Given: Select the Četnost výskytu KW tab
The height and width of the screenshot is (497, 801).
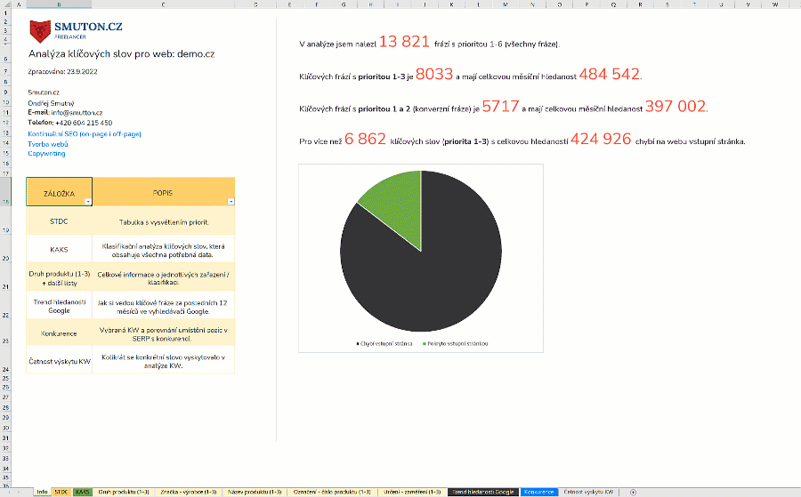Looking at the screenshot, I should tap(588, 492).
